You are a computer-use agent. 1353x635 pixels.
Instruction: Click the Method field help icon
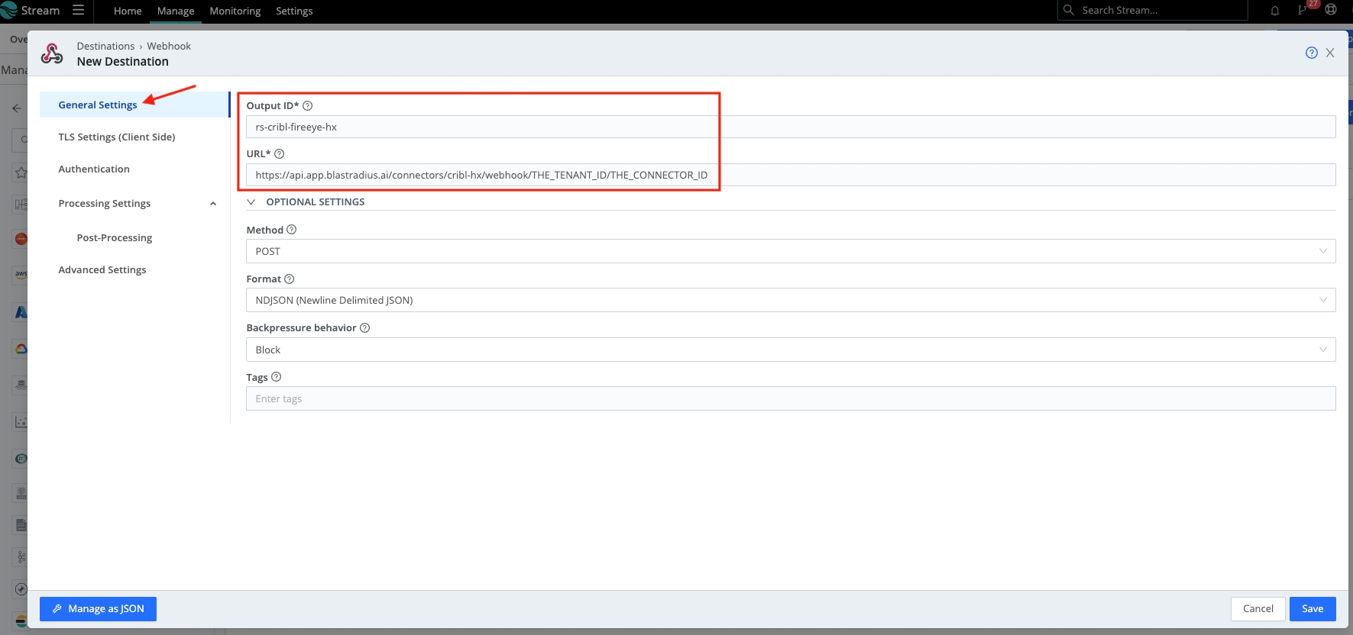coord(292,230)
